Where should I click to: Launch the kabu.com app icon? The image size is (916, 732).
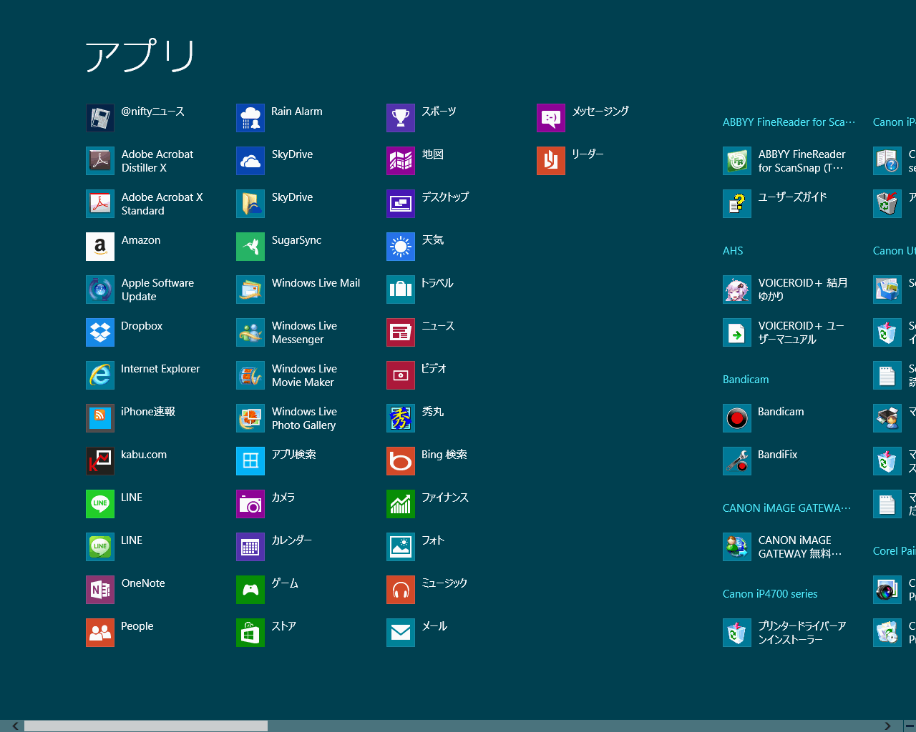(x=100, y=461)
